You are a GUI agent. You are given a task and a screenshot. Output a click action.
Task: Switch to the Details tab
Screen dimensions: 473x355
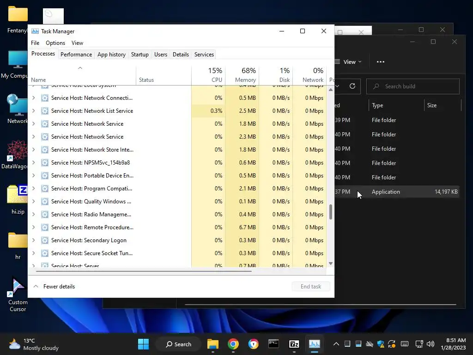(181, 55)
